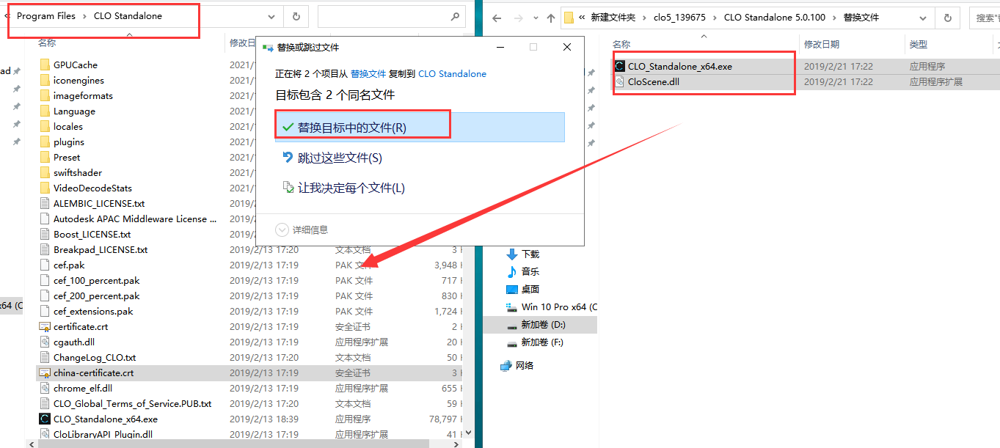The width and height of the screenshot is (1000, 448).
Task: Select CLO_Global_Terms_of_Service.PUB.txt file
Action: (x=132, y=403)
